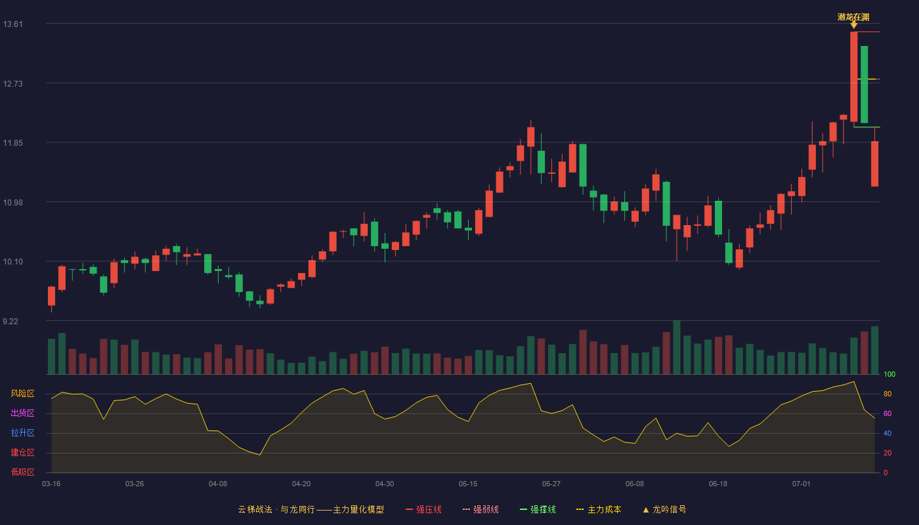This screenshot has height=525, width=919.
Task: Click the 20 indicator scale value
Action: (x=887, y=453)
